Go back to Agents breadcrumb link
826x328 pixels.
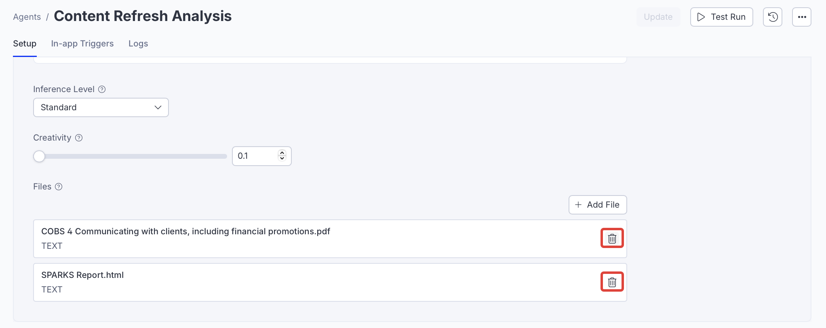27,17
